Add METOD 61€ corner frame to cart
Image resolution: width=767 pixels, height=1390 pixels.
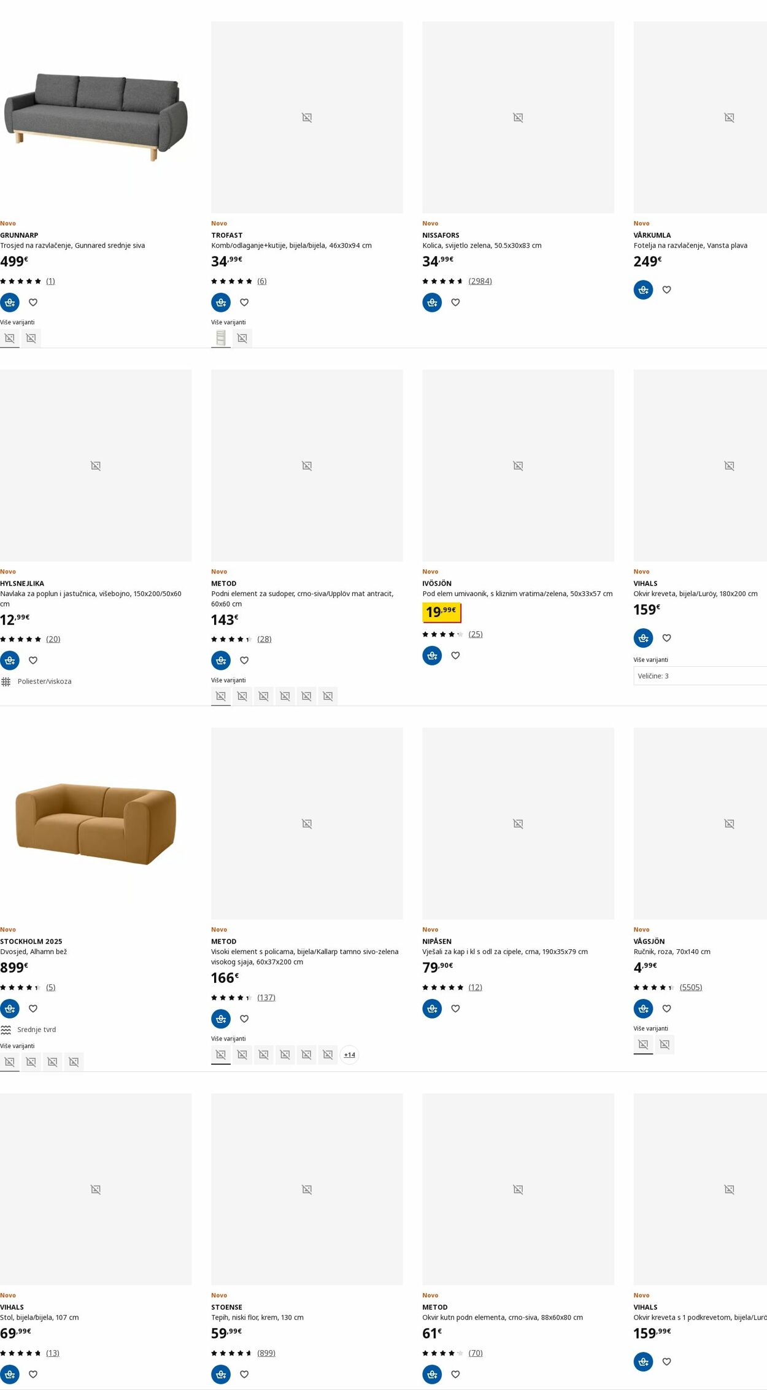tap(432, 1374)
